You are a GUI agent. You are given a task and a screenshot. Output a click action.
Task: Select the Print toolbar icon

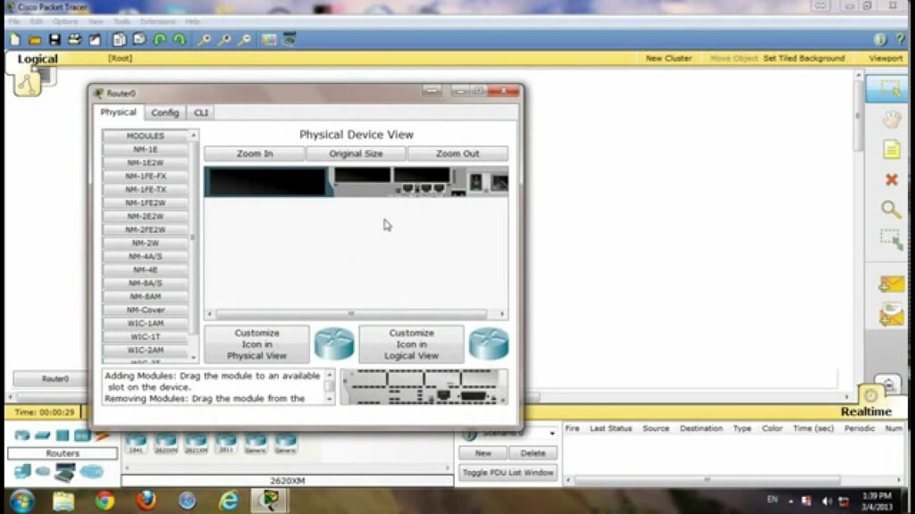coord(75,39)
